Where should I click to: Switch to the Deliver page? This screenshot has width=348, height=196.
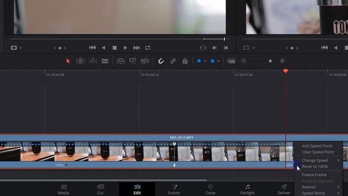tap(284, 189)
